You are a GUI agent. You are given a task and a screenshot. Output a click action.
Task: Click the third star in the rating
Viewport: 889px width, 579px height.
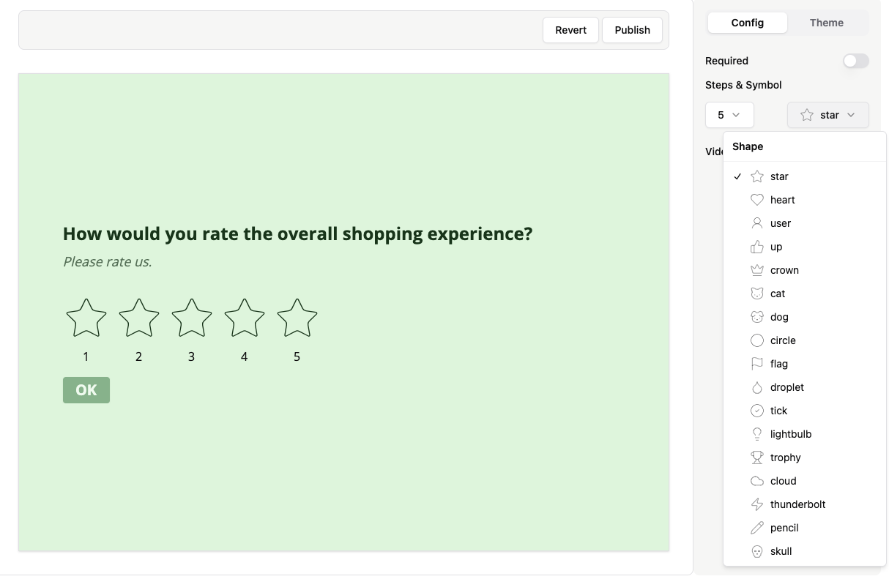click(x=191, y=318)
